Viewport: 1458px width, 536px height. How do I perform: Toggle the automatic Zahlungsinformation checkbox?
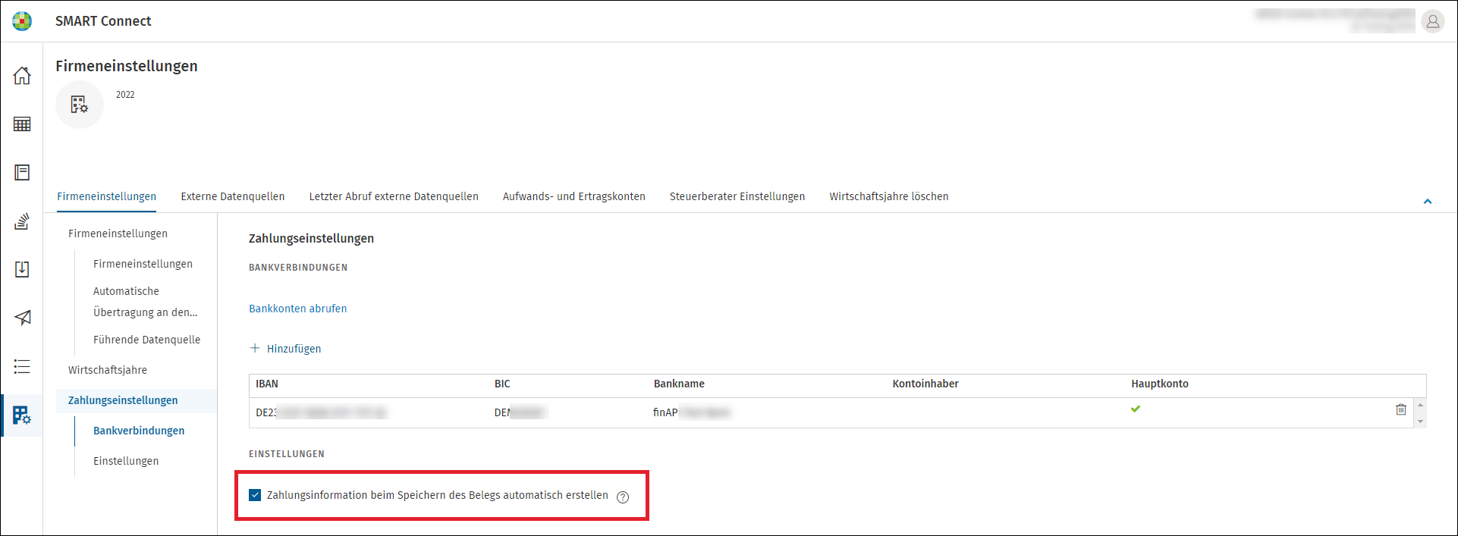click(x=255, y=495)
